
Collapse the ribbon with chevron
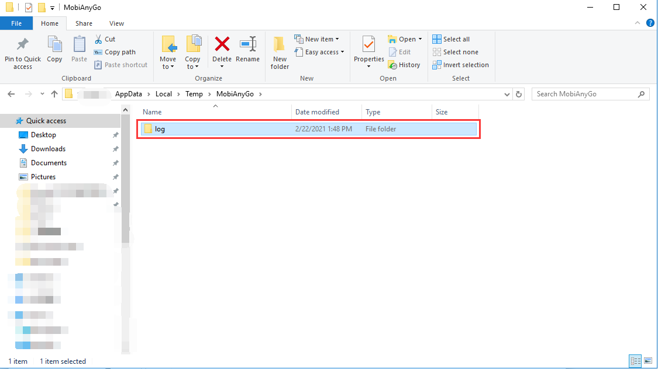(x=638, y=23)
